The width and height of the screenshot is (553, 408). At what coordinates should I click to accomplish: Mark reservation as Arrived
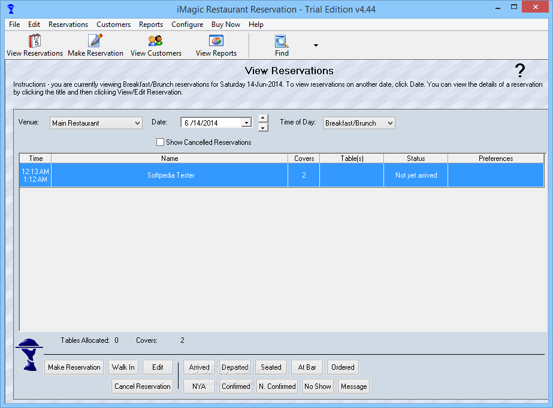coord(200,367)
